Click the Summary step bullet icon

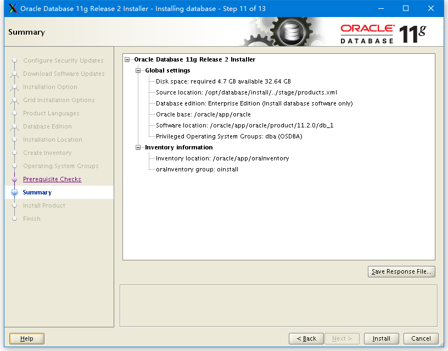coord(15,192)
